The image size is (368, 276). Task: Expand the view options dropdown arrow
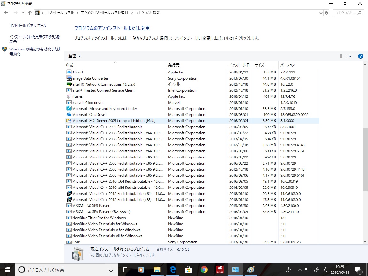click(x=350, y=56)
